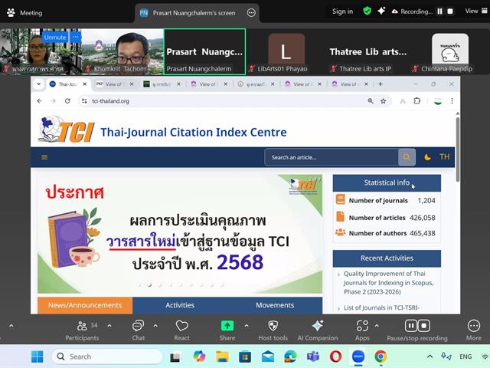
Task: Click browser reload icon
Action: click(x=67, y=100)
